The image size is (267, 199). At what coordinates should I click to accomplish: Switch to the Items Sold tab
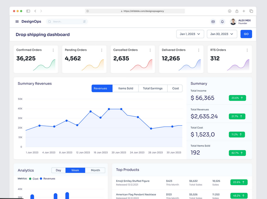click(x=125, y=88)
